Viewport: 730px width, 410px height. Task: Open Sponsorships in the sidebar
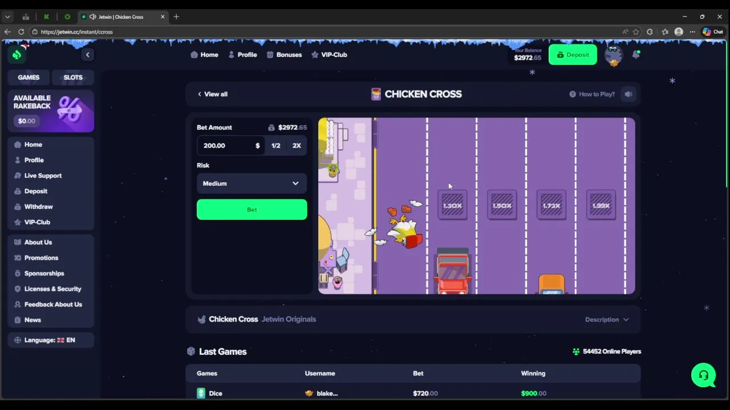point(51,273)
